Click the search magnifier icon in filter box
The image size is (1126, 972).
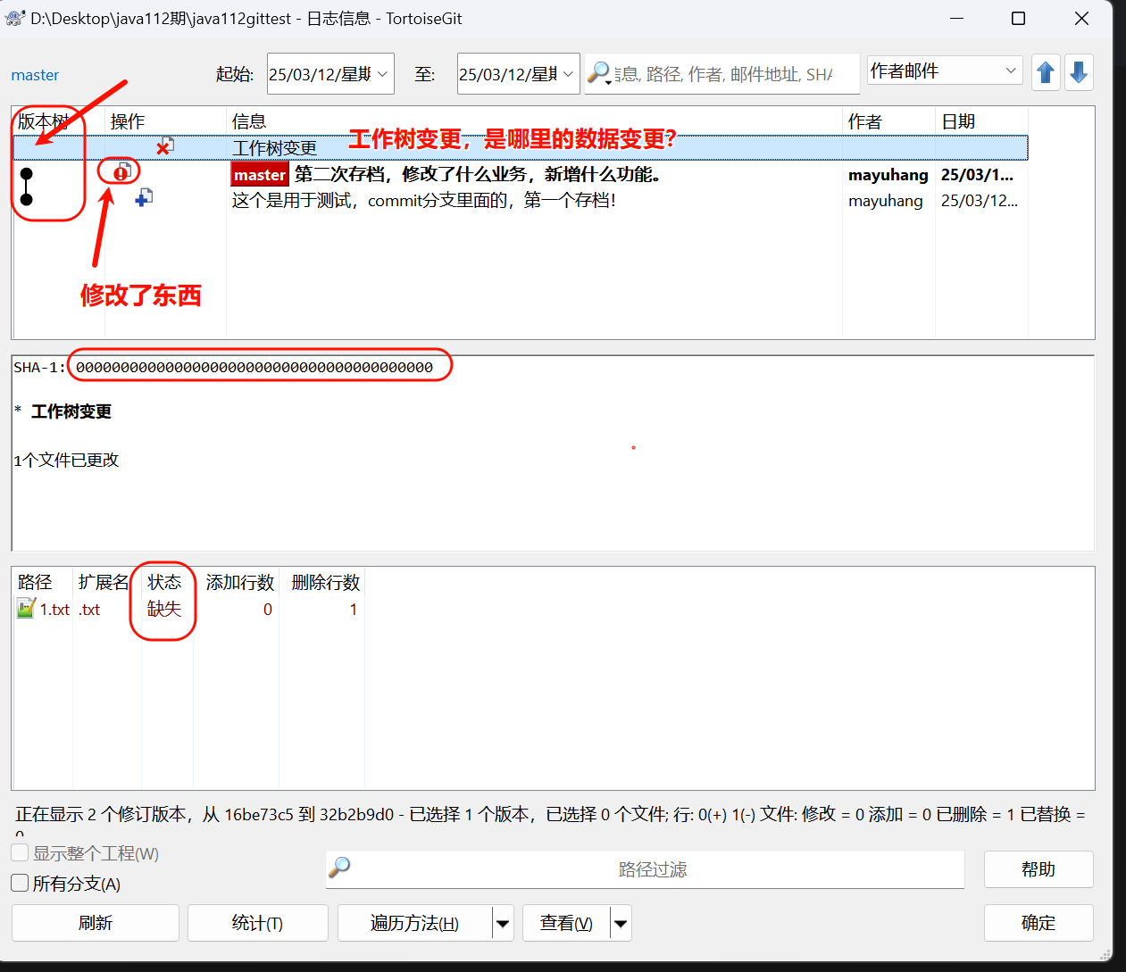click(x=599, y=72)
